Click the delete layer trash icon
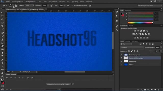The height and width of the screenshot is (91, 163). (x=158, y=90)
